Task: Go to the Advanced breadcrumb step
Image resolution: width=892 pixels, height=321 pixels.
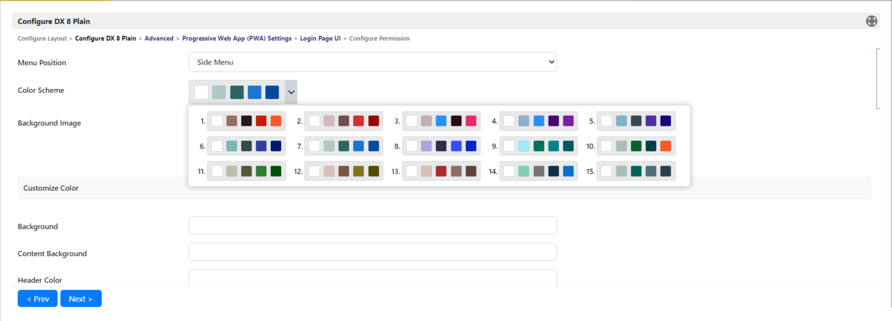Action: click(159, 38)
